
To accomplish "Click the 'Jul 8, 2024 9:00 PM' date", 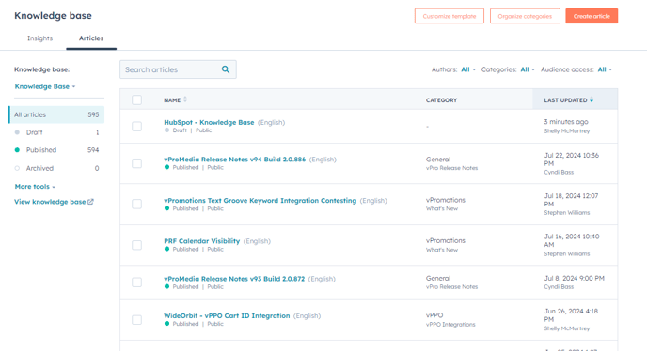I will 574,278.
